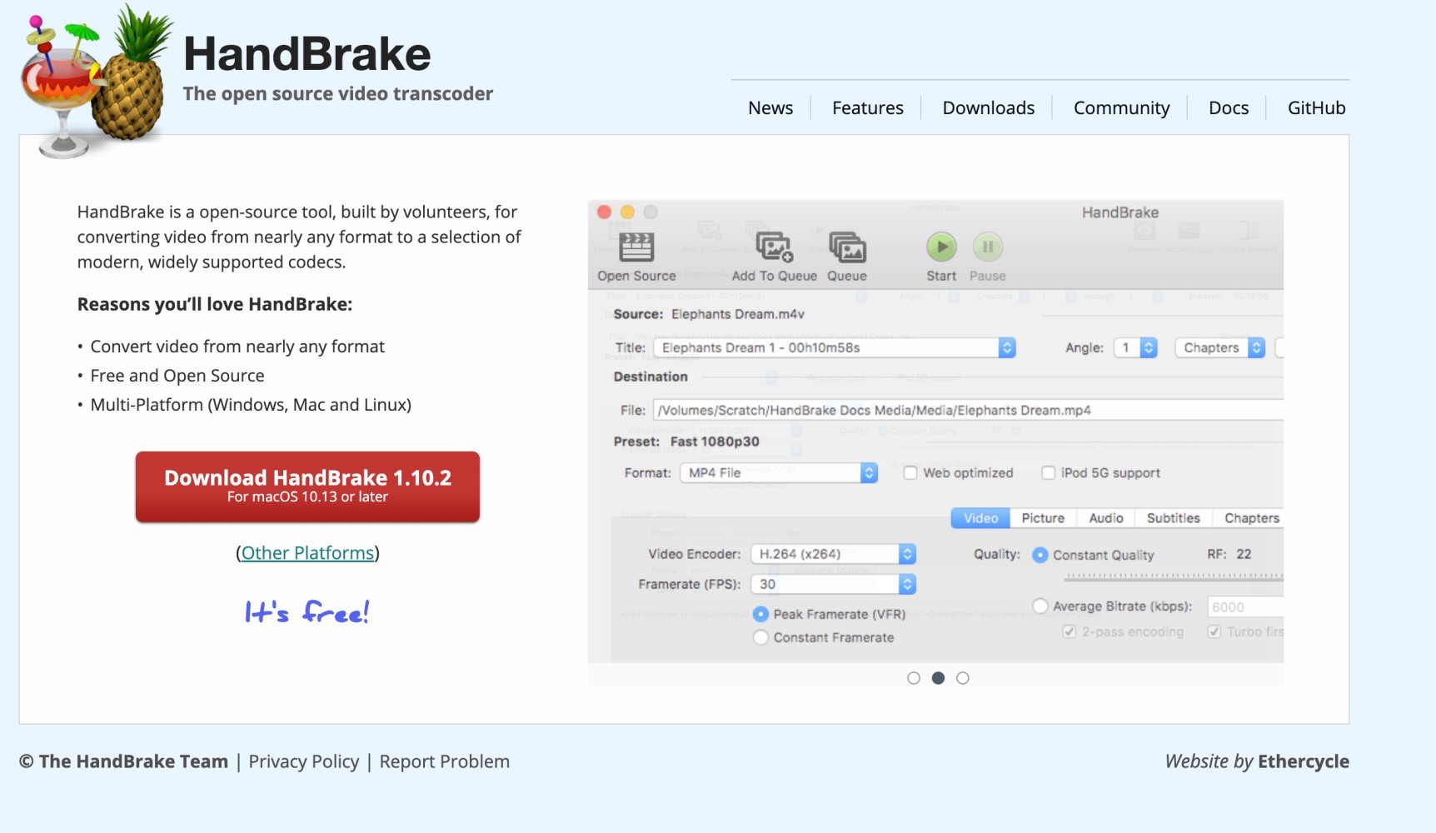Viewport: 1436px width, 833px height.
Task: Open the Framerate FPS dropdown
Action: point(907,584)
